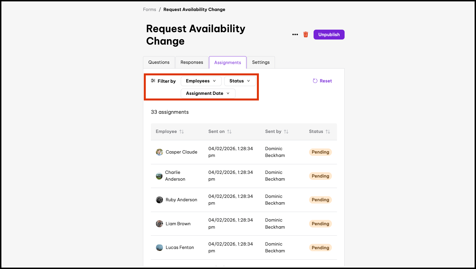Sort table by Sent on column arrows
The width and height of the screenshot is (476, 269).
pyautogui.click(x=229, y=132)
